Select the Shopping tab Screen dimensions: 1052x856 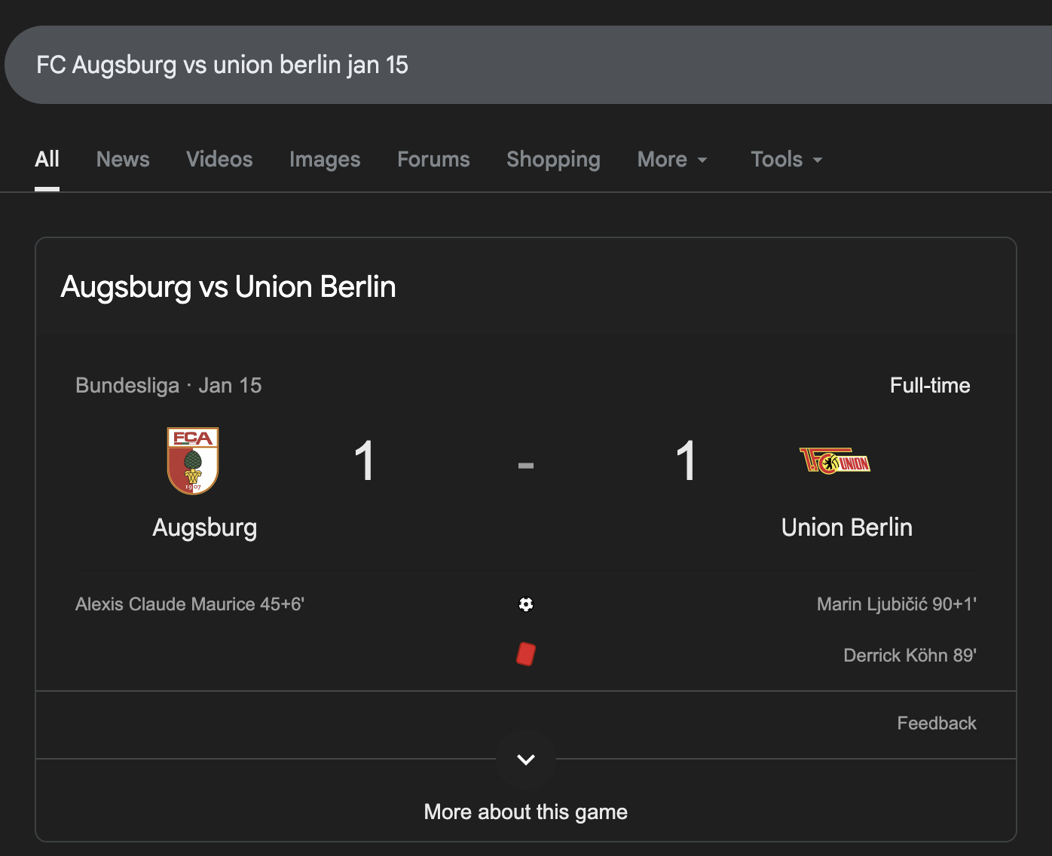pos(553,160)
